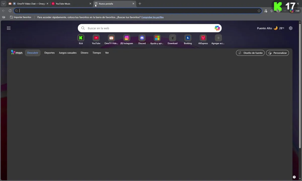Click Importar favoritos in favorites bar

coord(21,17)
